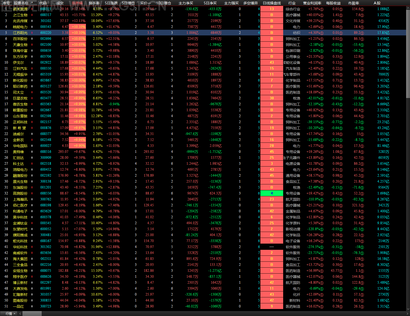Click the marker icon beside 奥特维

pos(32,152)
